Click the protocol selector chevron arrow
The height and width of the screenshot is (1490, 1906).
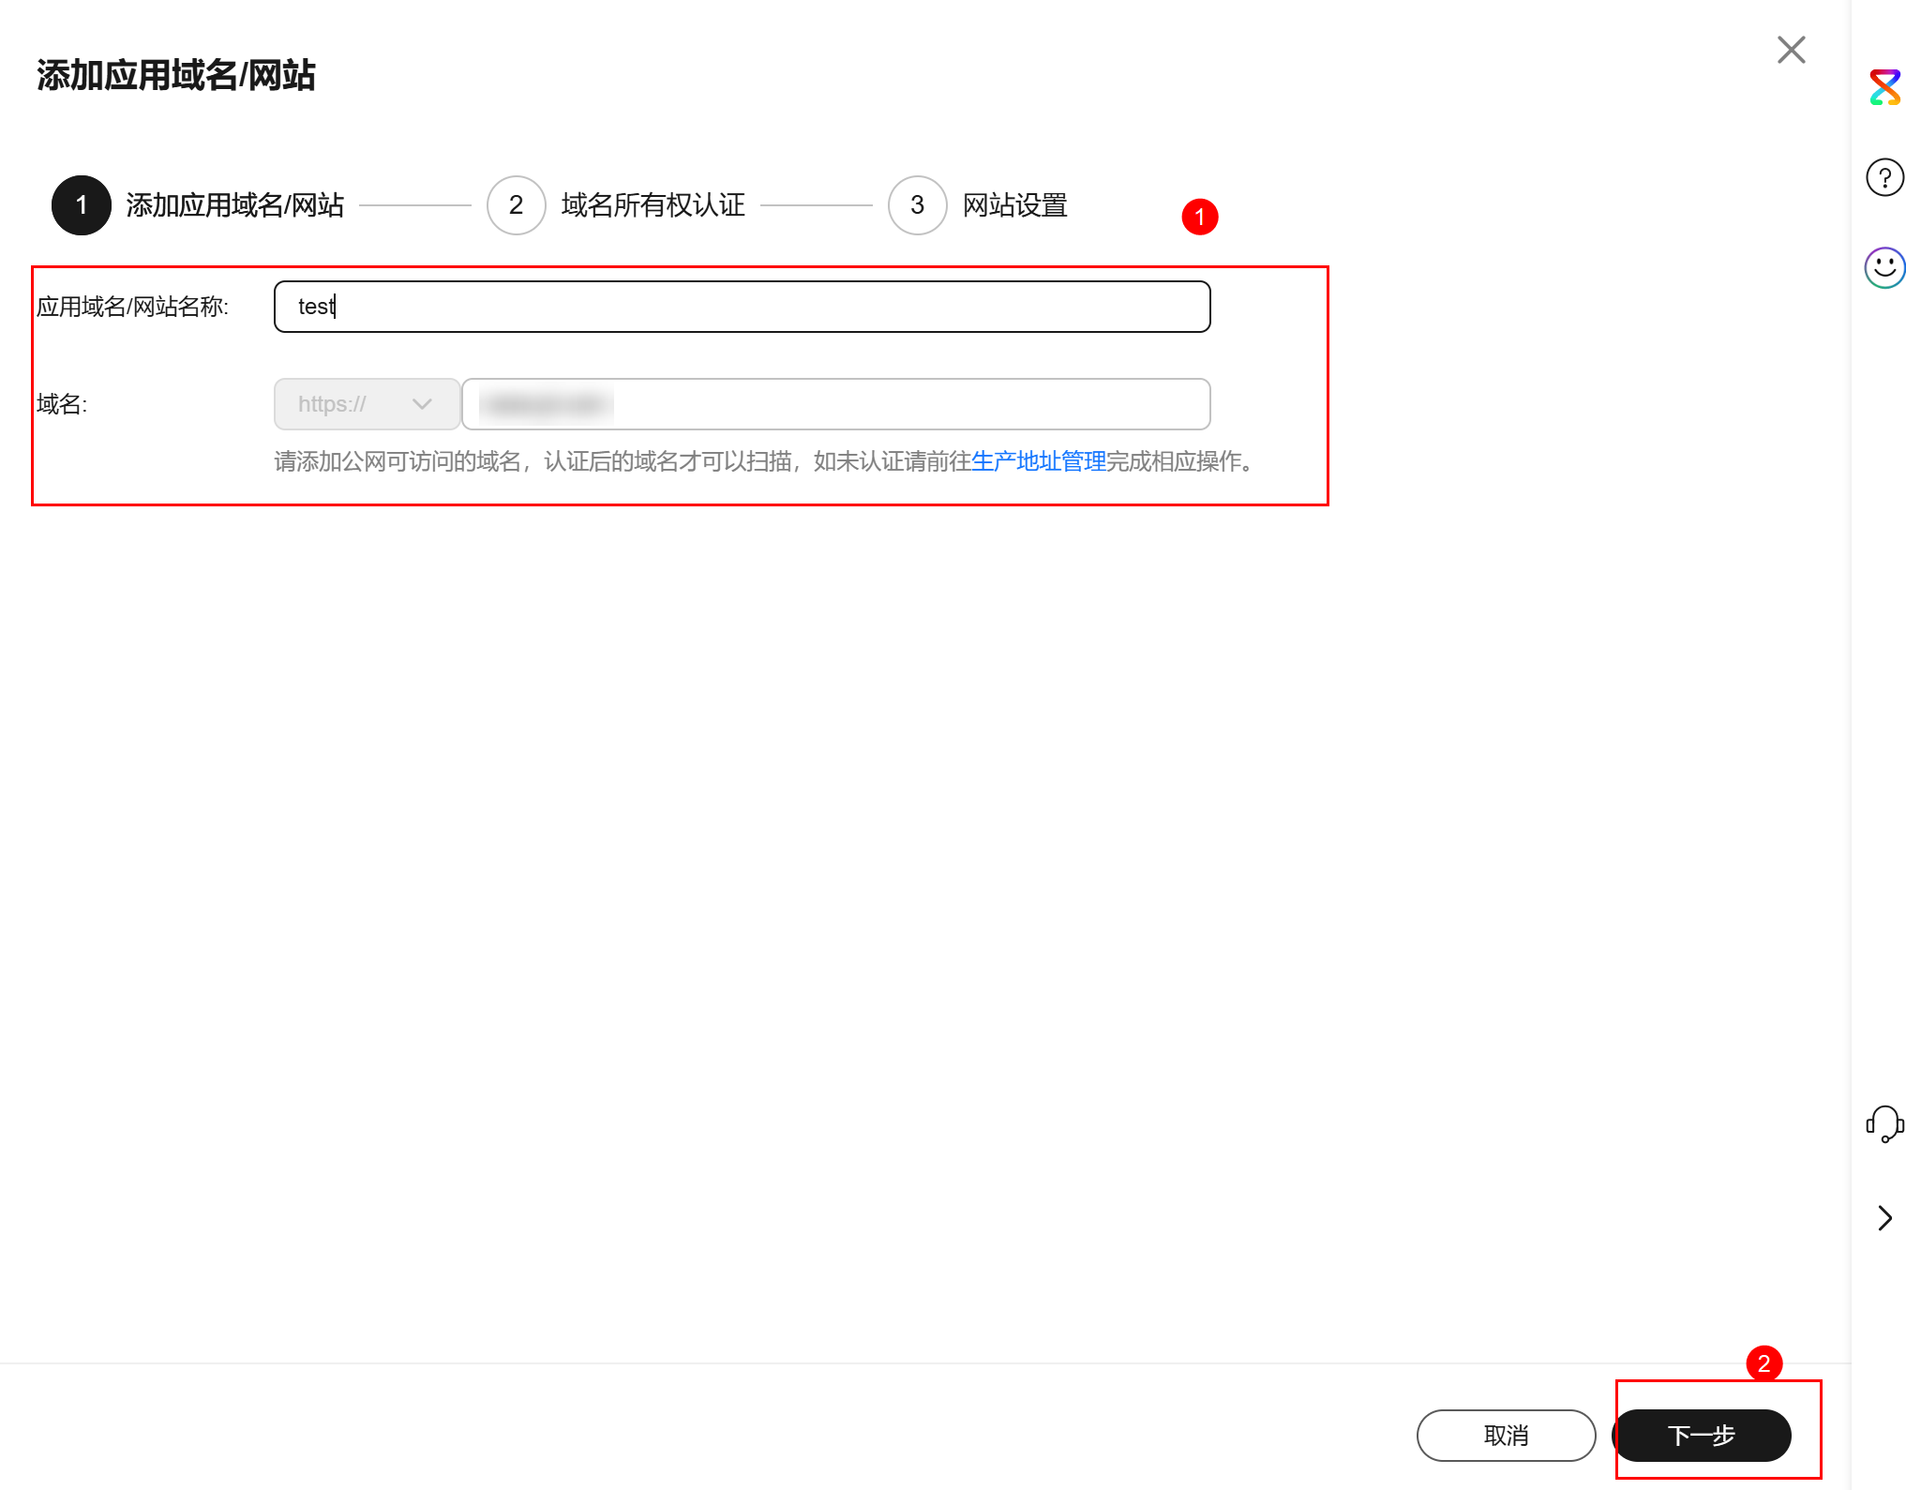(422, 403)
